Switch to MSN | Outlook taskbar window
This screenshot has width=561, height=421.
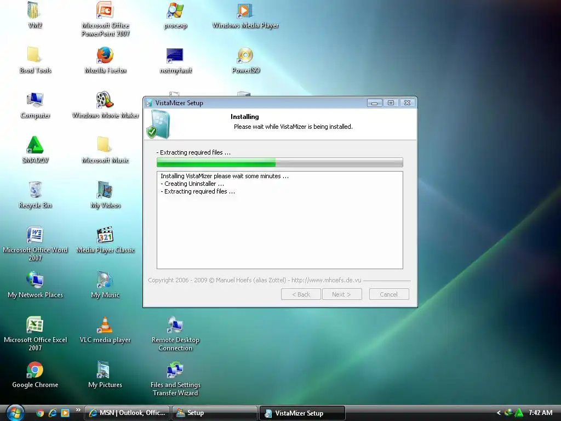click(x=127, y=413)
